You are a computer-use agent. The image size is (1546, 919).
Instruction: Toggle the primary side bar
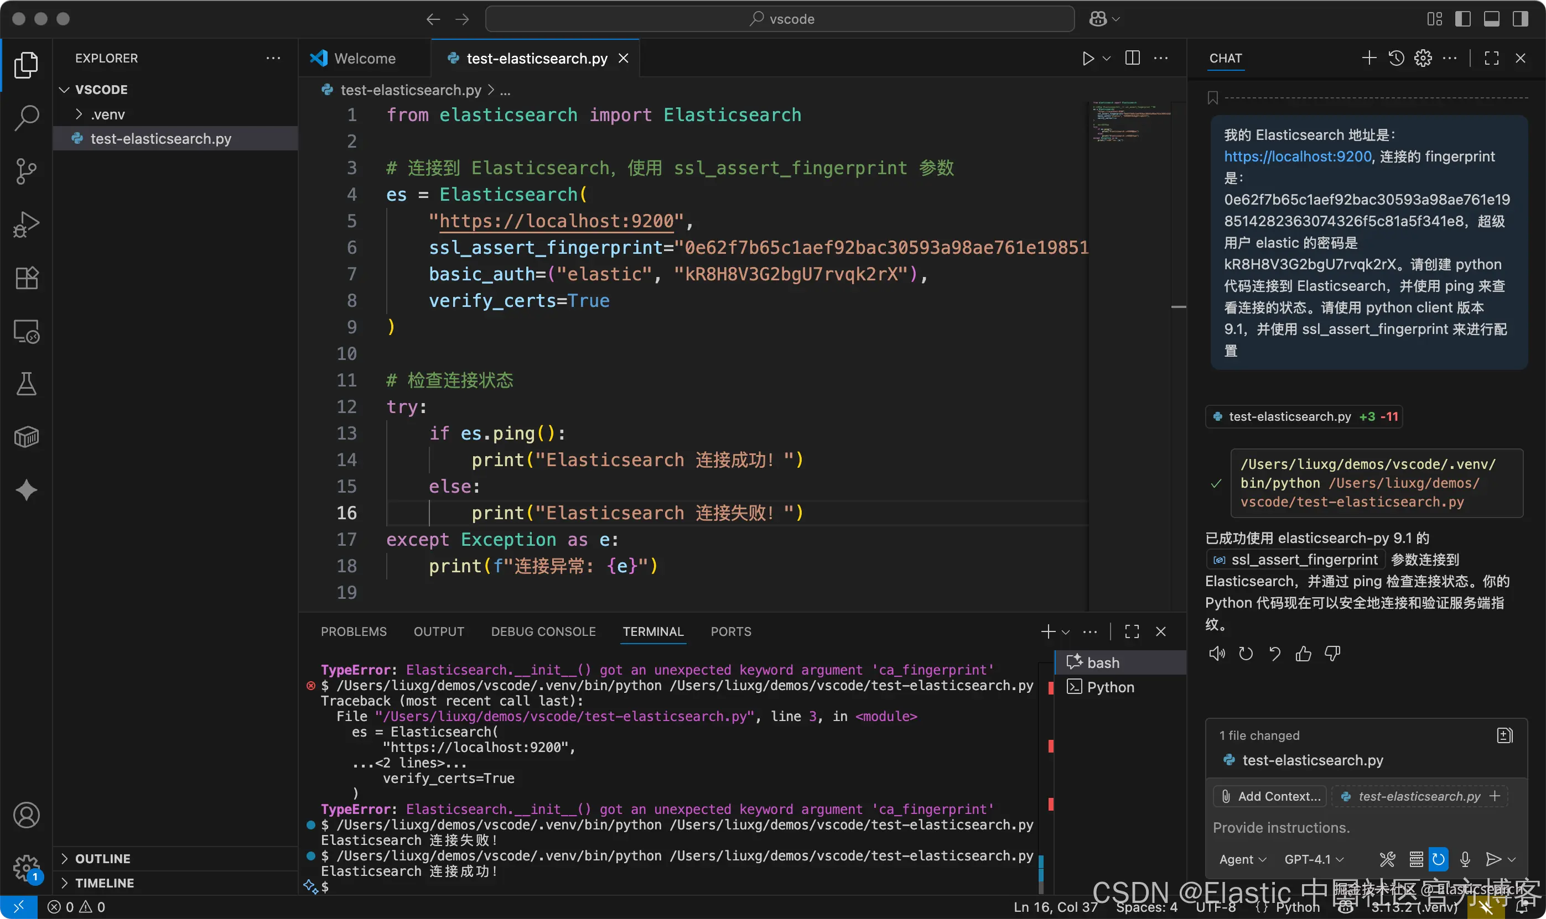[x=1463, y=19]
